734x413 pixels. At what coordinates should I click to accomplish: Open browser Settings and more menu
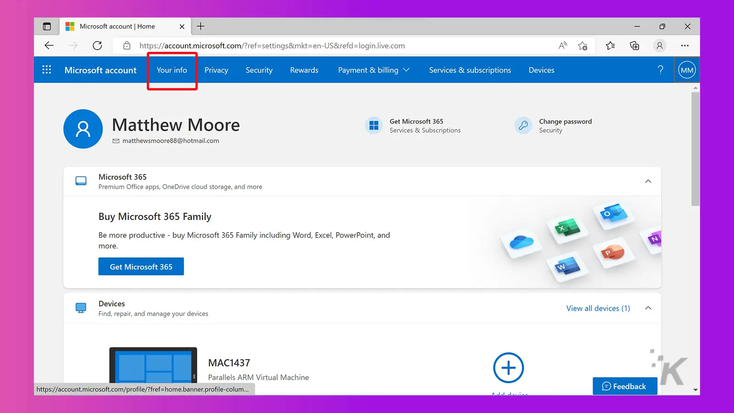685,45
